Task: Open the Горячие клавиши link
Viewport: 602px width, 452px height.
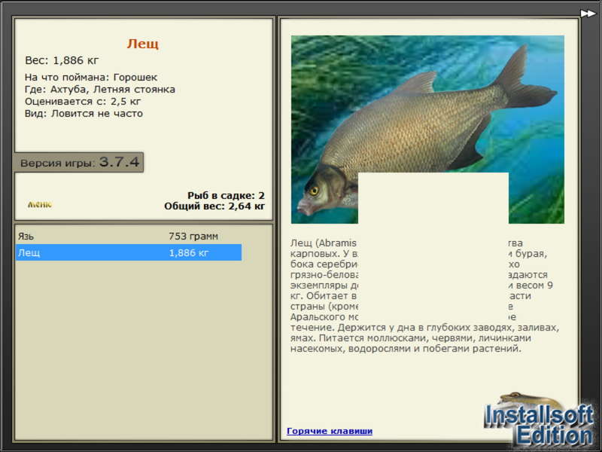Action: coord(330,431)
